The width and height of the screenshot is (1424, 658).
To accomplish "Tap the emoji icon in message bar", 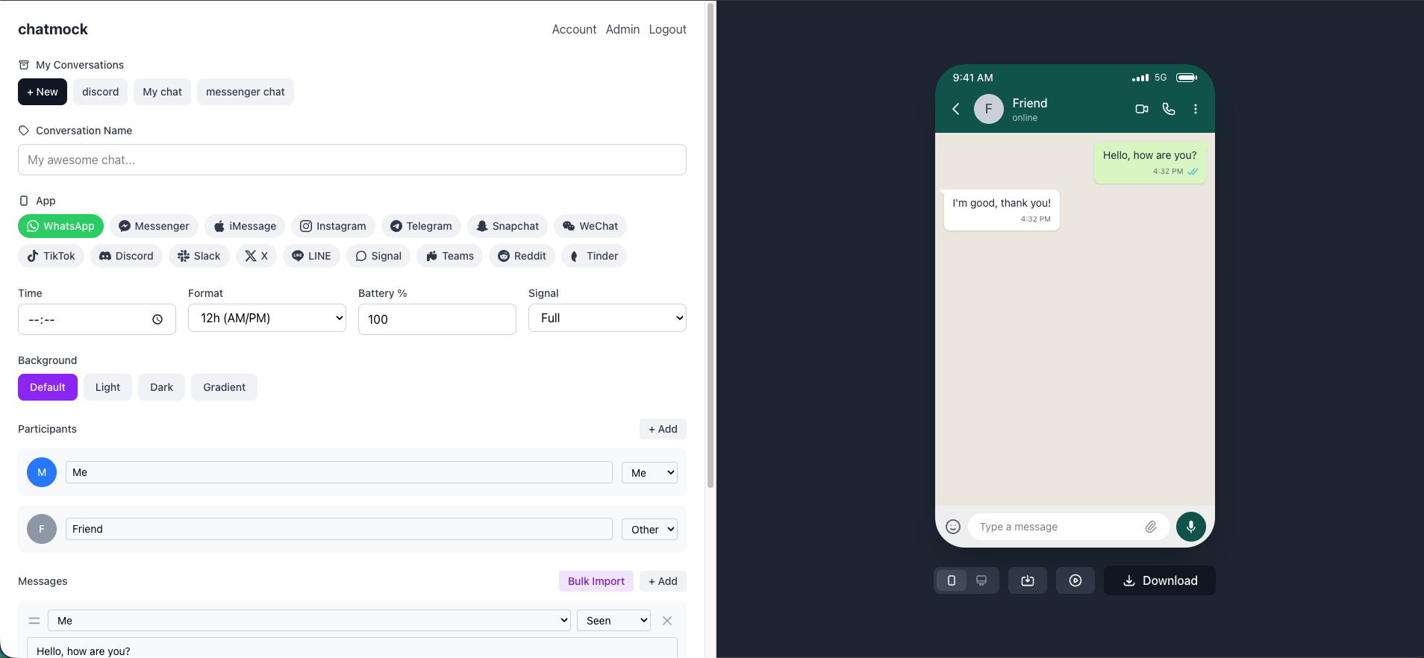I will [x=953, y=527].
